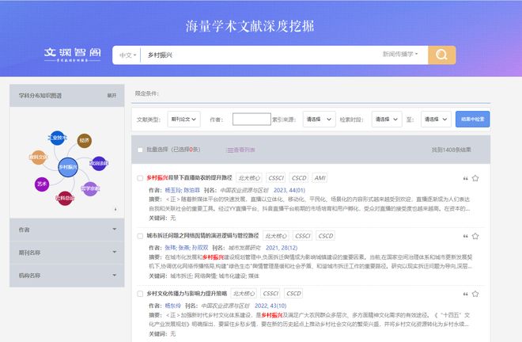This screenshot has height=342, width=522.
Task: Click the small arrow below the knowledge graph
Action: point(115,209)
